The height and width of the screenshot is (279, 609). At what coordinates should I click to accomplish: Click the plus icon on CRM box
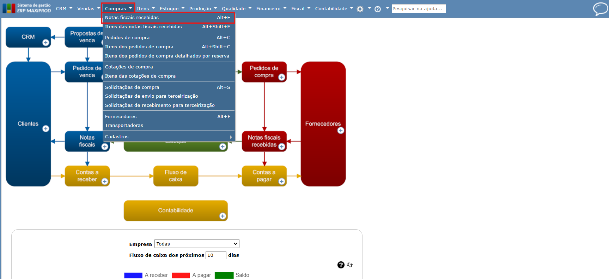point(45,43)
